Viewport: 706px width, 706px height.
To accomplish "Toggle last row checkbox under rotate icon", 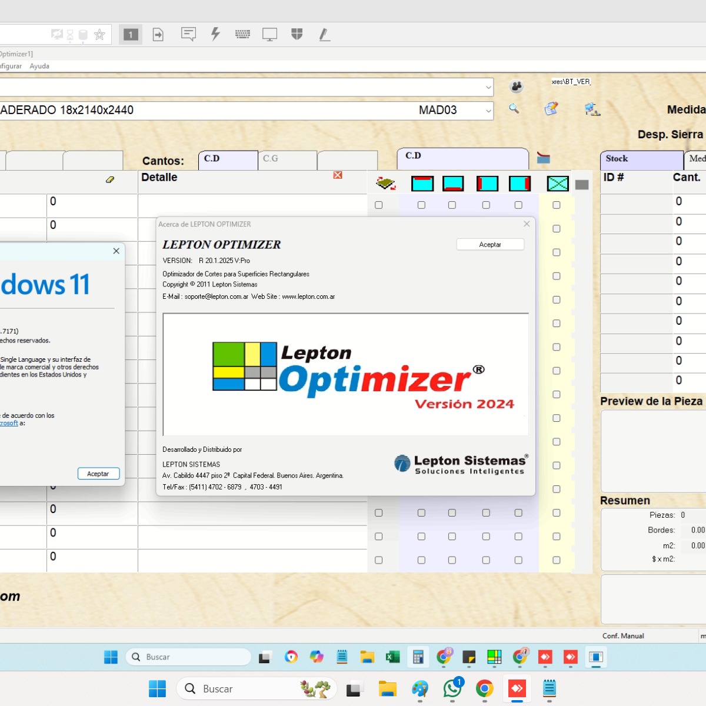I will click(x=378, y=560).
